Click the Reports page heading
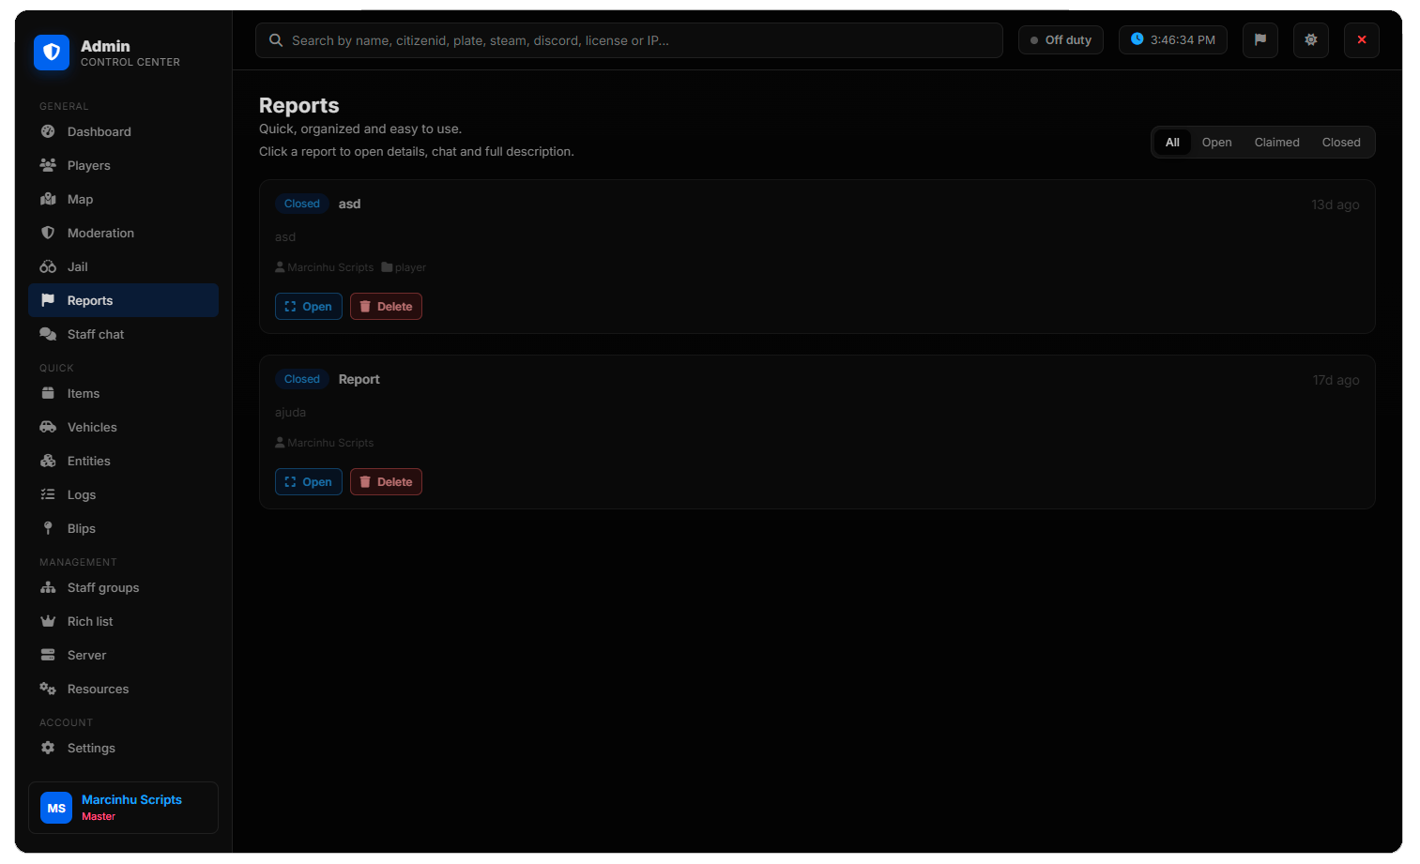 click(x=298, y=106)
